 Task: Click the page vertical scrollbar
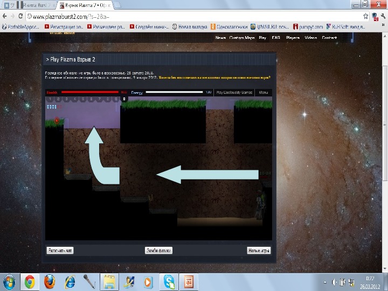click(x=385, y=124)
